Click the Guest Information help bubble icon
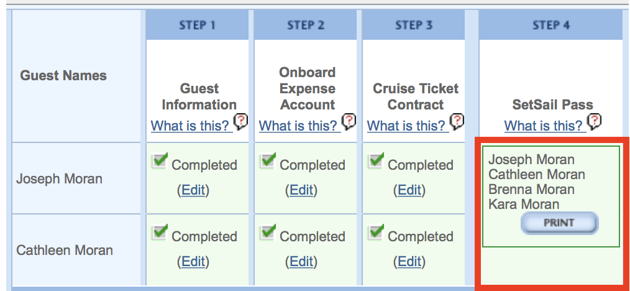630x291 pixels. [241, 121]
